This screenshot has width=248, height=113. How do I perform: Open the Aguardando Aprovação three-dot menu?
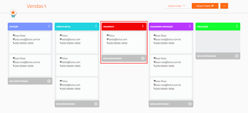pyautogui.click(x=190, y=26)
